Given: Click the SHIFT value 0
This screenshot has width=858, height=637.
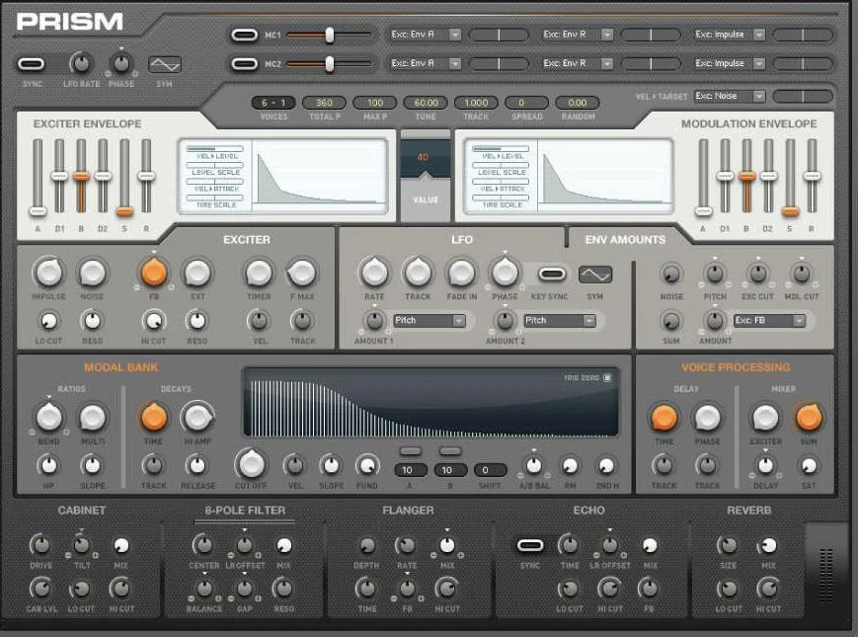Looking at the screenshot, I should pos(490,470).
